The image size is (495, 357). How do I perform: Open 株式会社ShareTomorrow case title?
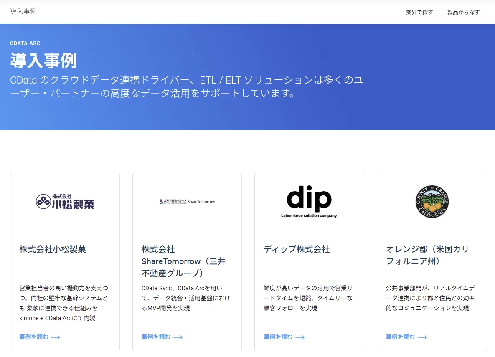click(x=183, y=261)
